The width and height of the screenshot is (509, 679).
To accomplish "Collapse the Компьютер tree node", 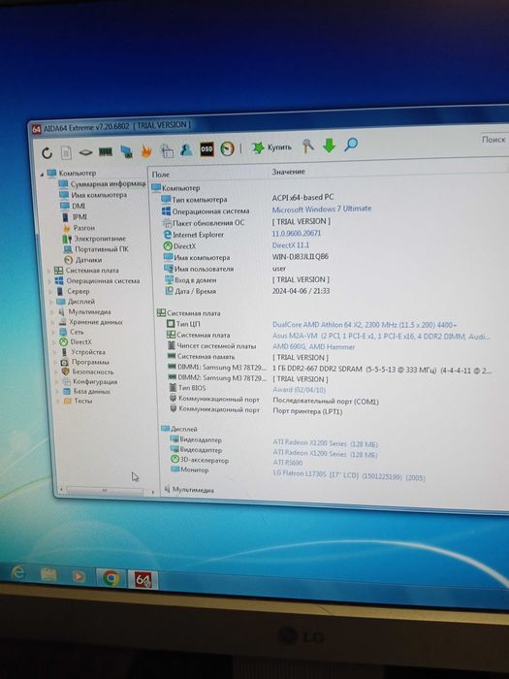I will point(42,174).
